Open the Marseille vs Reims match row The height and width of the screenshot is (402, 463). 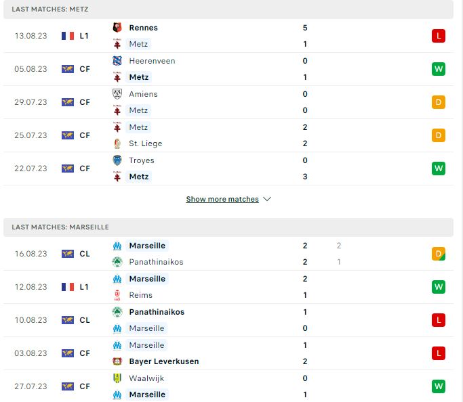[228, 287]
